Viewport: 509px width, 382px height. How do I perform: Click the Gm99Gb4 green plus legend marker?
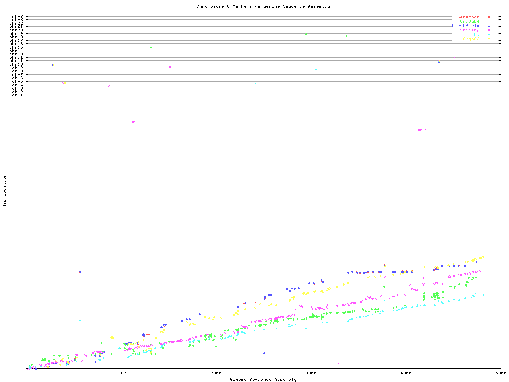click(489, 21)
